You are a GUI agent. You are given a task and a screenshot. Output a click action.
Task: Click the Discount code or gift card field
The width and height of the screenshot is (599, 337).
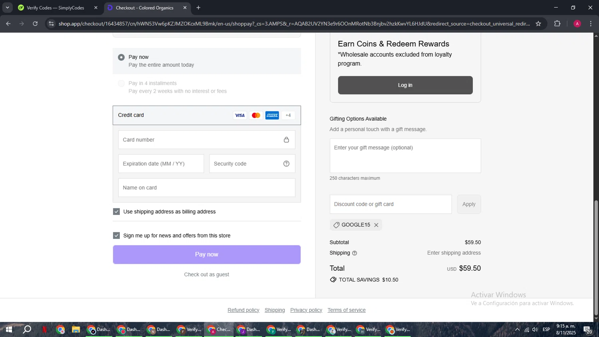[391, 204]
